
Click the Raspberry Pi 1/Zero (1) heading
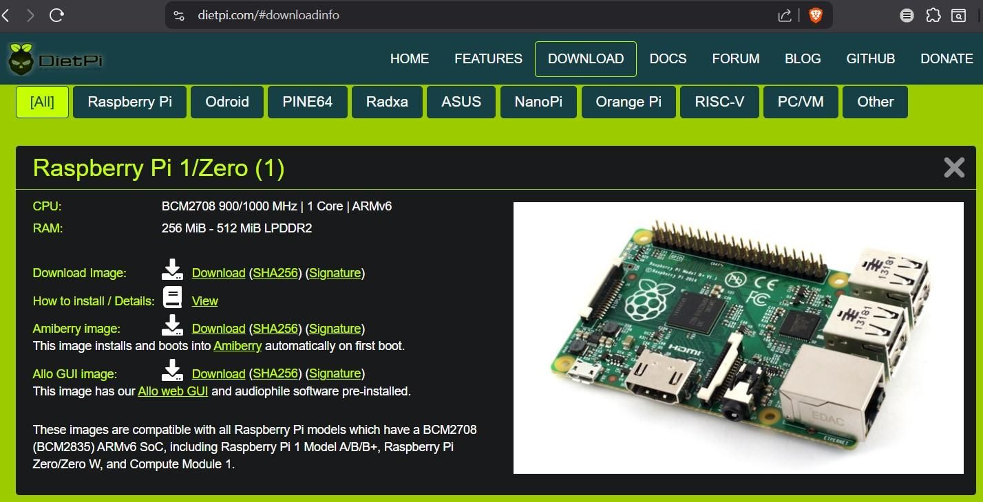coord(159,168)
